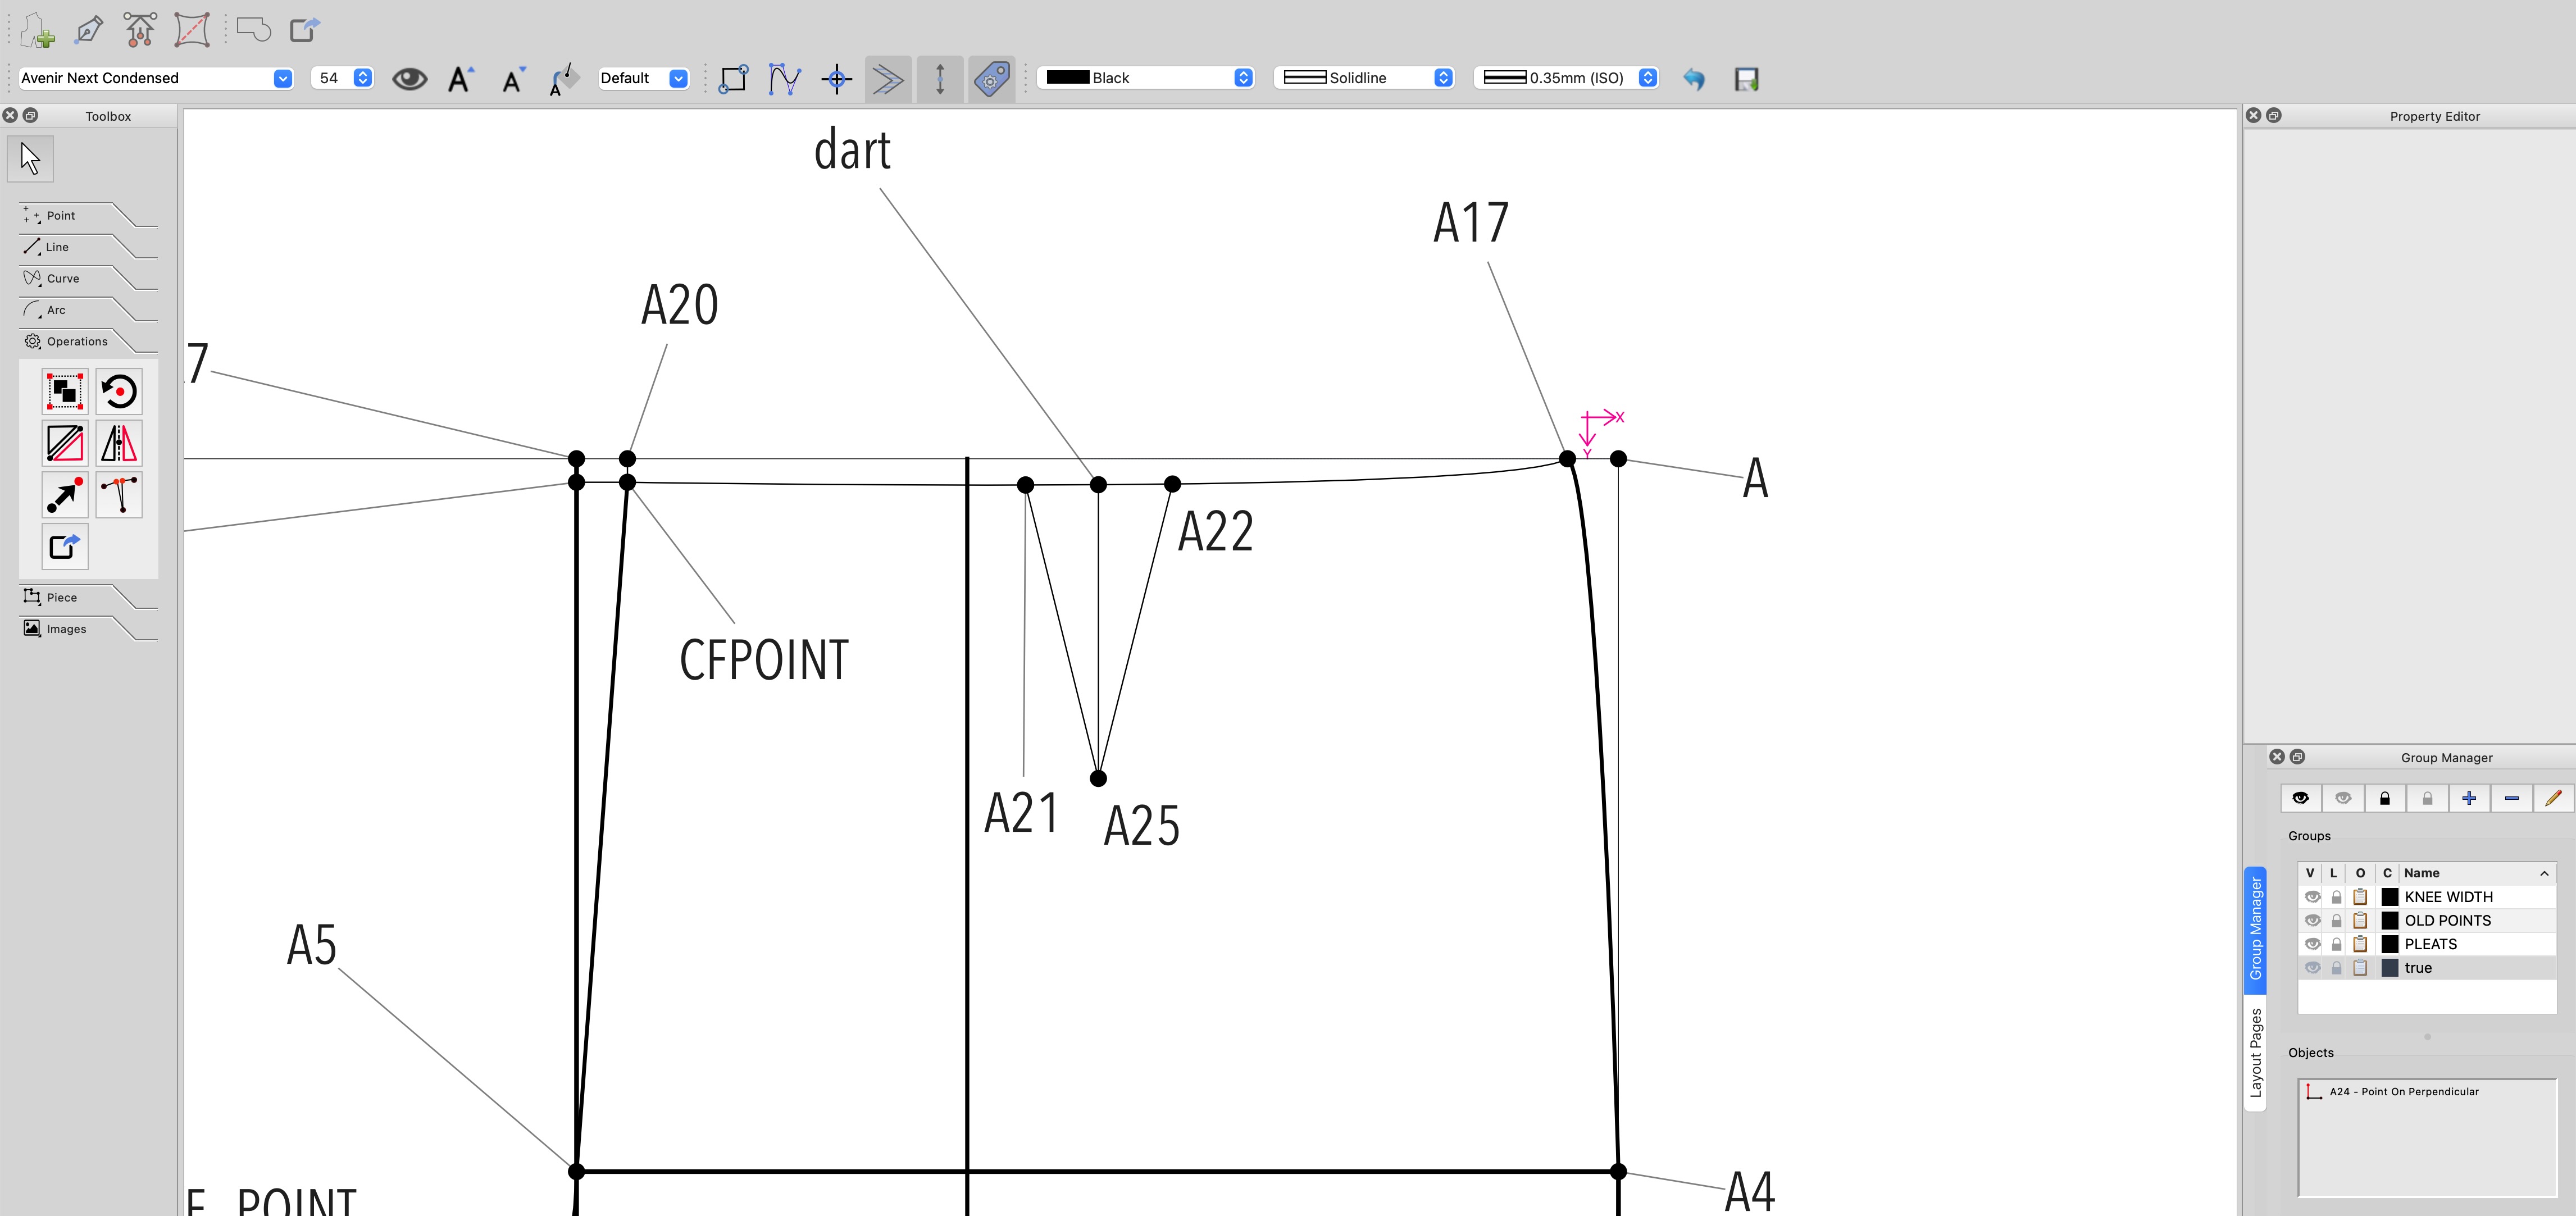Screen dimensions: 2576x1216
Task: Click the new pattern piece icon
Action: coord(38,30)
